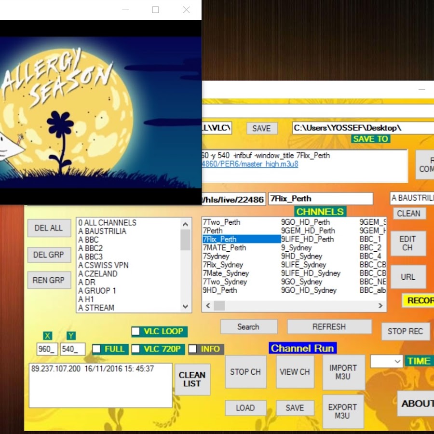Close the video player window

(186, 10)
